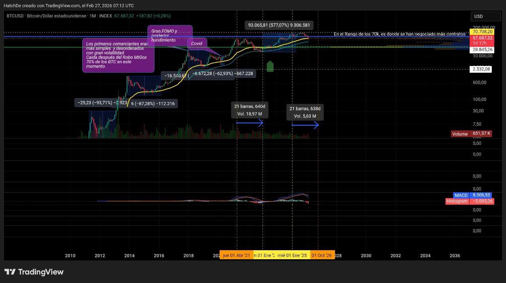Screen dimensions: 506x283
Task: Click the '01 Oct '26' date label
Action: click(322, 255)
